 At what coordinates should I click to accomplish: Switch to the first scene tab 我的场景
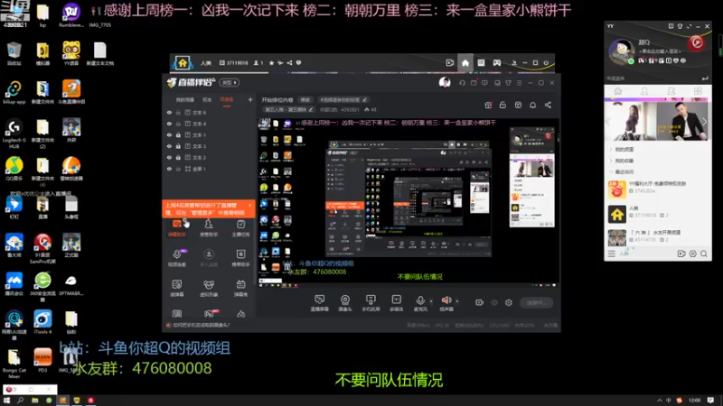click(x=185, y=100)
